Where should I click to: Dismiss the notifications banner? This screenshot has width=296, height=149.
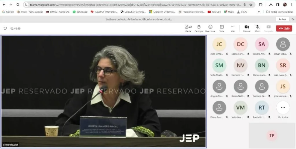coord(293,19)
